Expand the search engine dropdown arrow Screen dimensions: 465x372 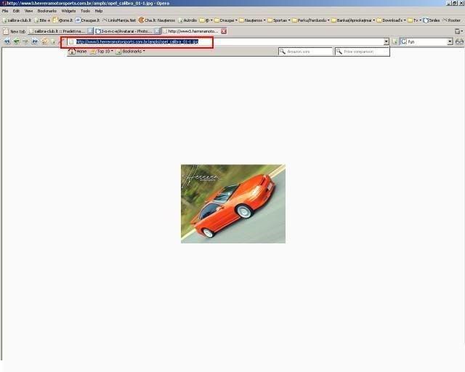coord(450,42)
